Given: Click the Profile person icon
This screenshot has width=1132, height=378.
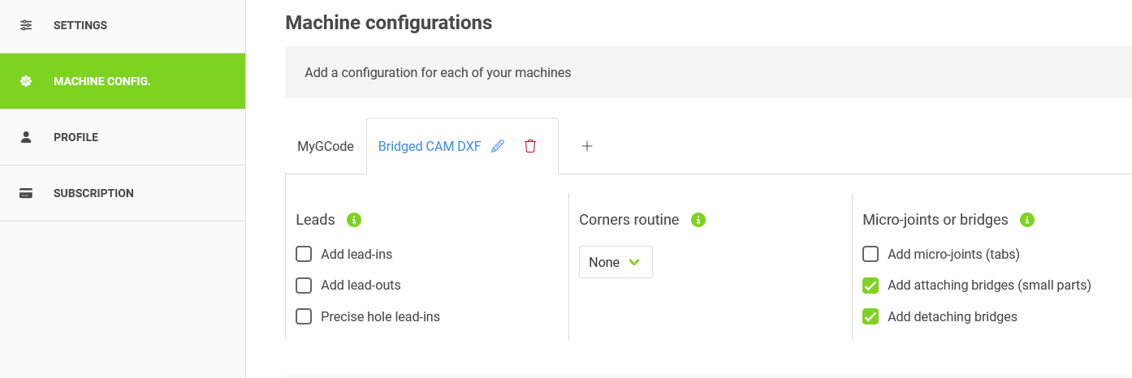Looking at the screenshot, I should pos(26,137).
